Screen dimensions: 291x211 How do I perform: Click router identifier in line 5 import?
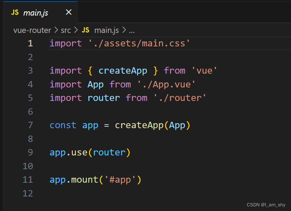coord(104,98)
